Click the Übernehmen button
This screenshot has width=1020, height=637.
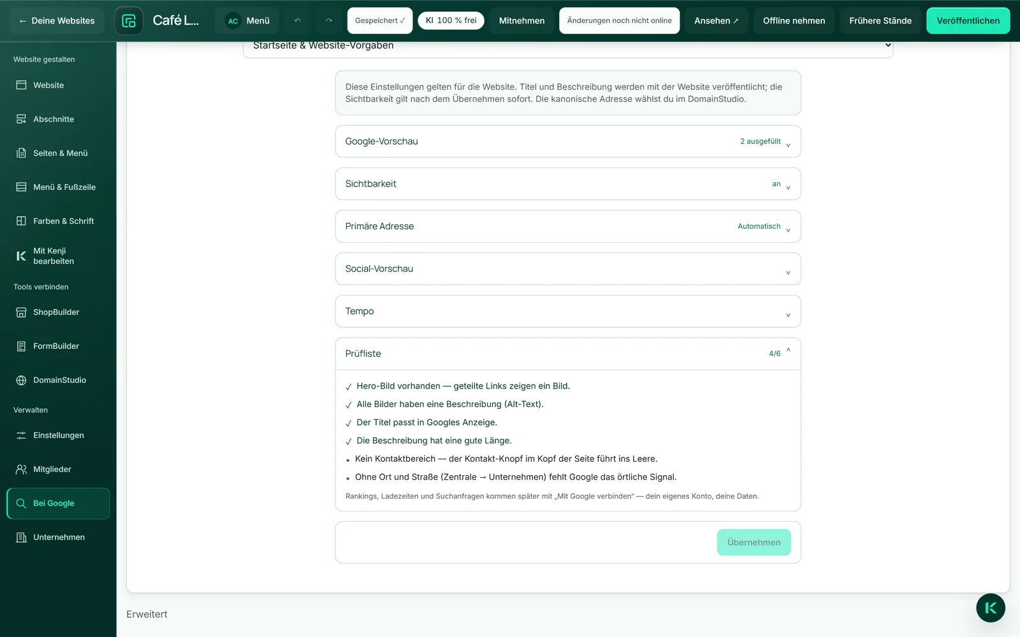(x=754, y=542)
